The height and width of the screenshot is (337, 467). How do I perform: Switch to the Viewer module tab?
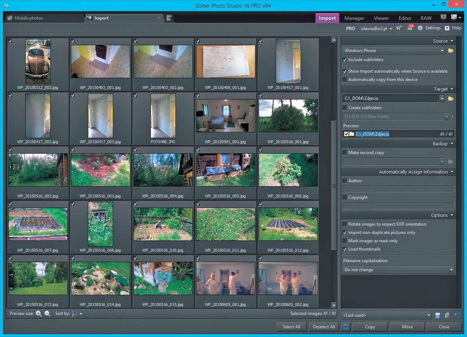click(381, 18)
